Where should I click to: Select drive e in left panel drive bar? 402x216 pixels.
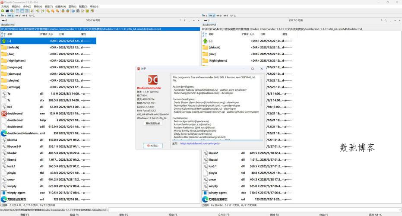(x=18, y=16)
